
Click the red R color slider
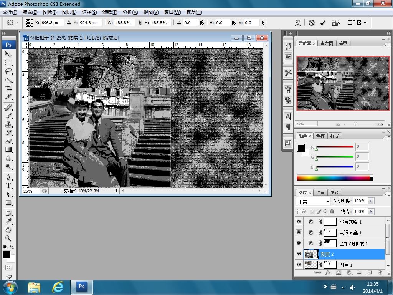tap(334, 147)
